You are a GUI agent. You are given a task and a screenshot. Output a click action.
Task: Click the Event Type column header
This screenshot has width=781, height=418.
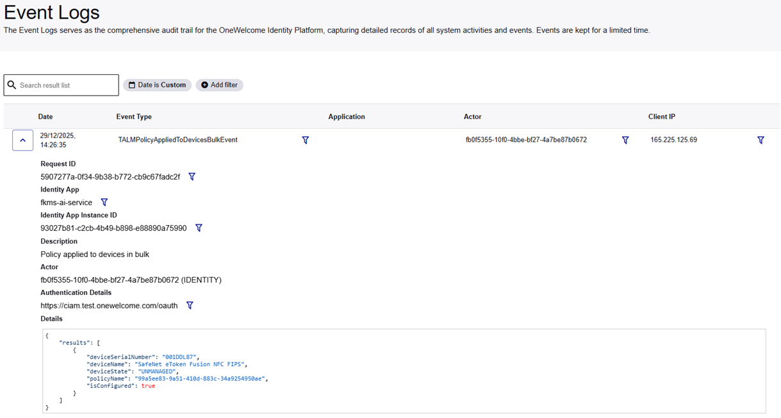[x=134, y=117]
